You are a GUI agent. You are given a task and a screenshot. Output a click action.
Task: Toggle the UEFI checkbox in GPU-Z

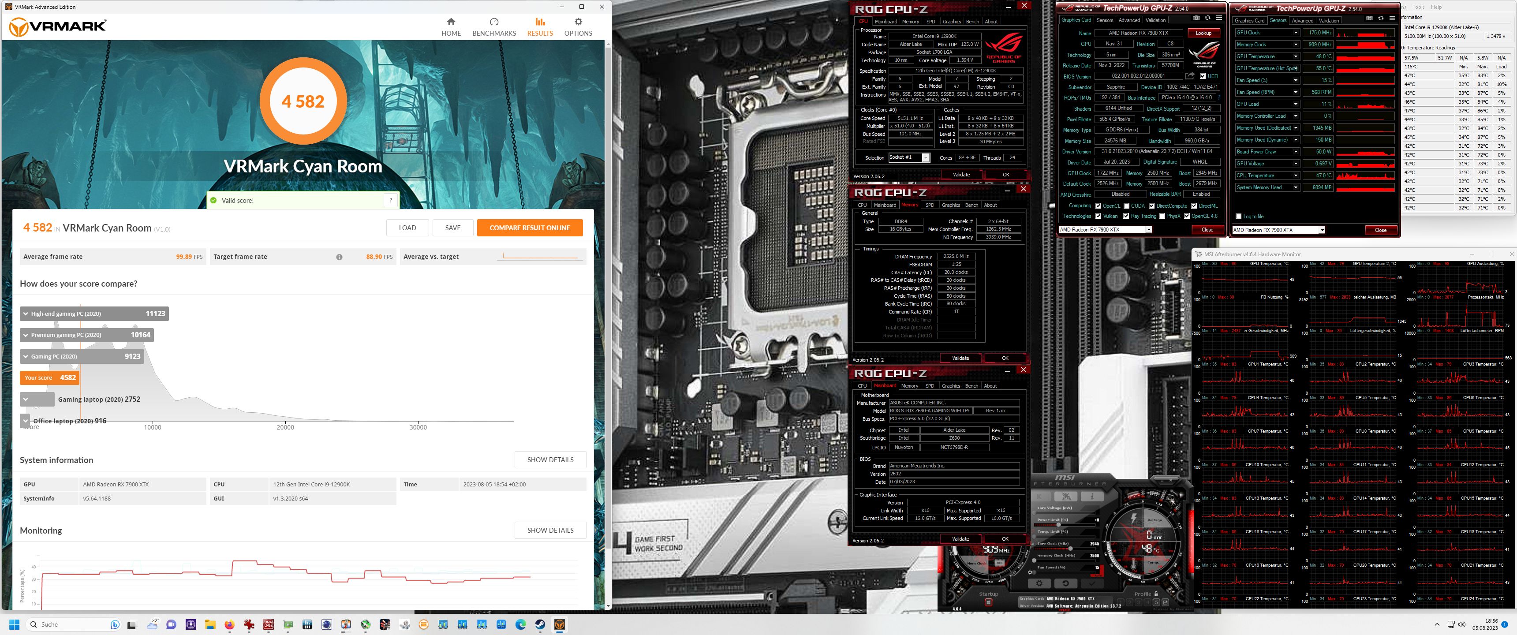(1203, 76)
